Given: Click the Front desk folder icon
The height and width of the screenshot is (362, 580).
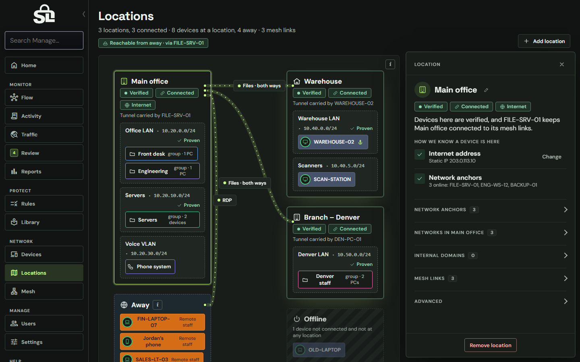Looking at the screenshot, I should pyautogui.click(x=132, y=154).
